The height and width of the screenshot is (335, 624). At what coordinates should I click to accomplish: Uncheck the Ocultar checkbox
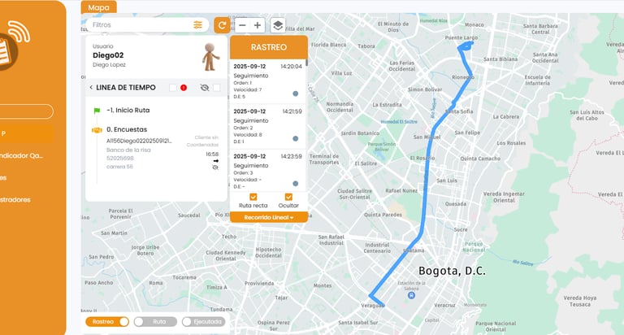(x=288, y=197)
